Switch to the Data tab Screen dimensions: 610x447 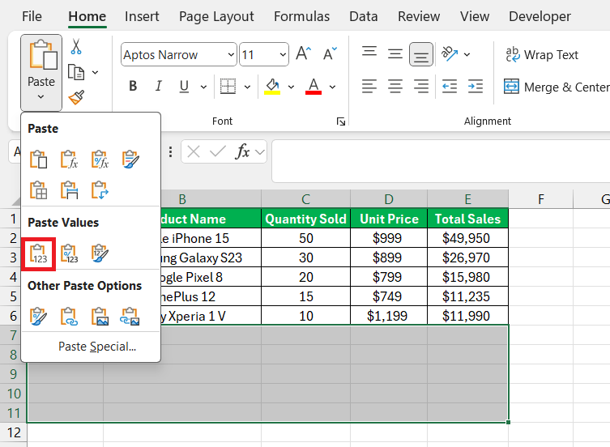pos(364,16)
